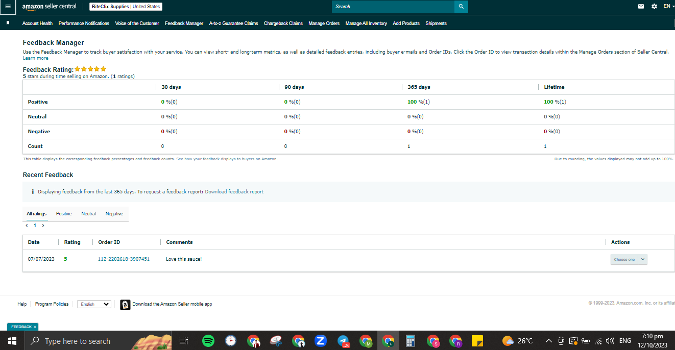Click Program Policies footer link
The image size is (675, 350).
[52, 304]
